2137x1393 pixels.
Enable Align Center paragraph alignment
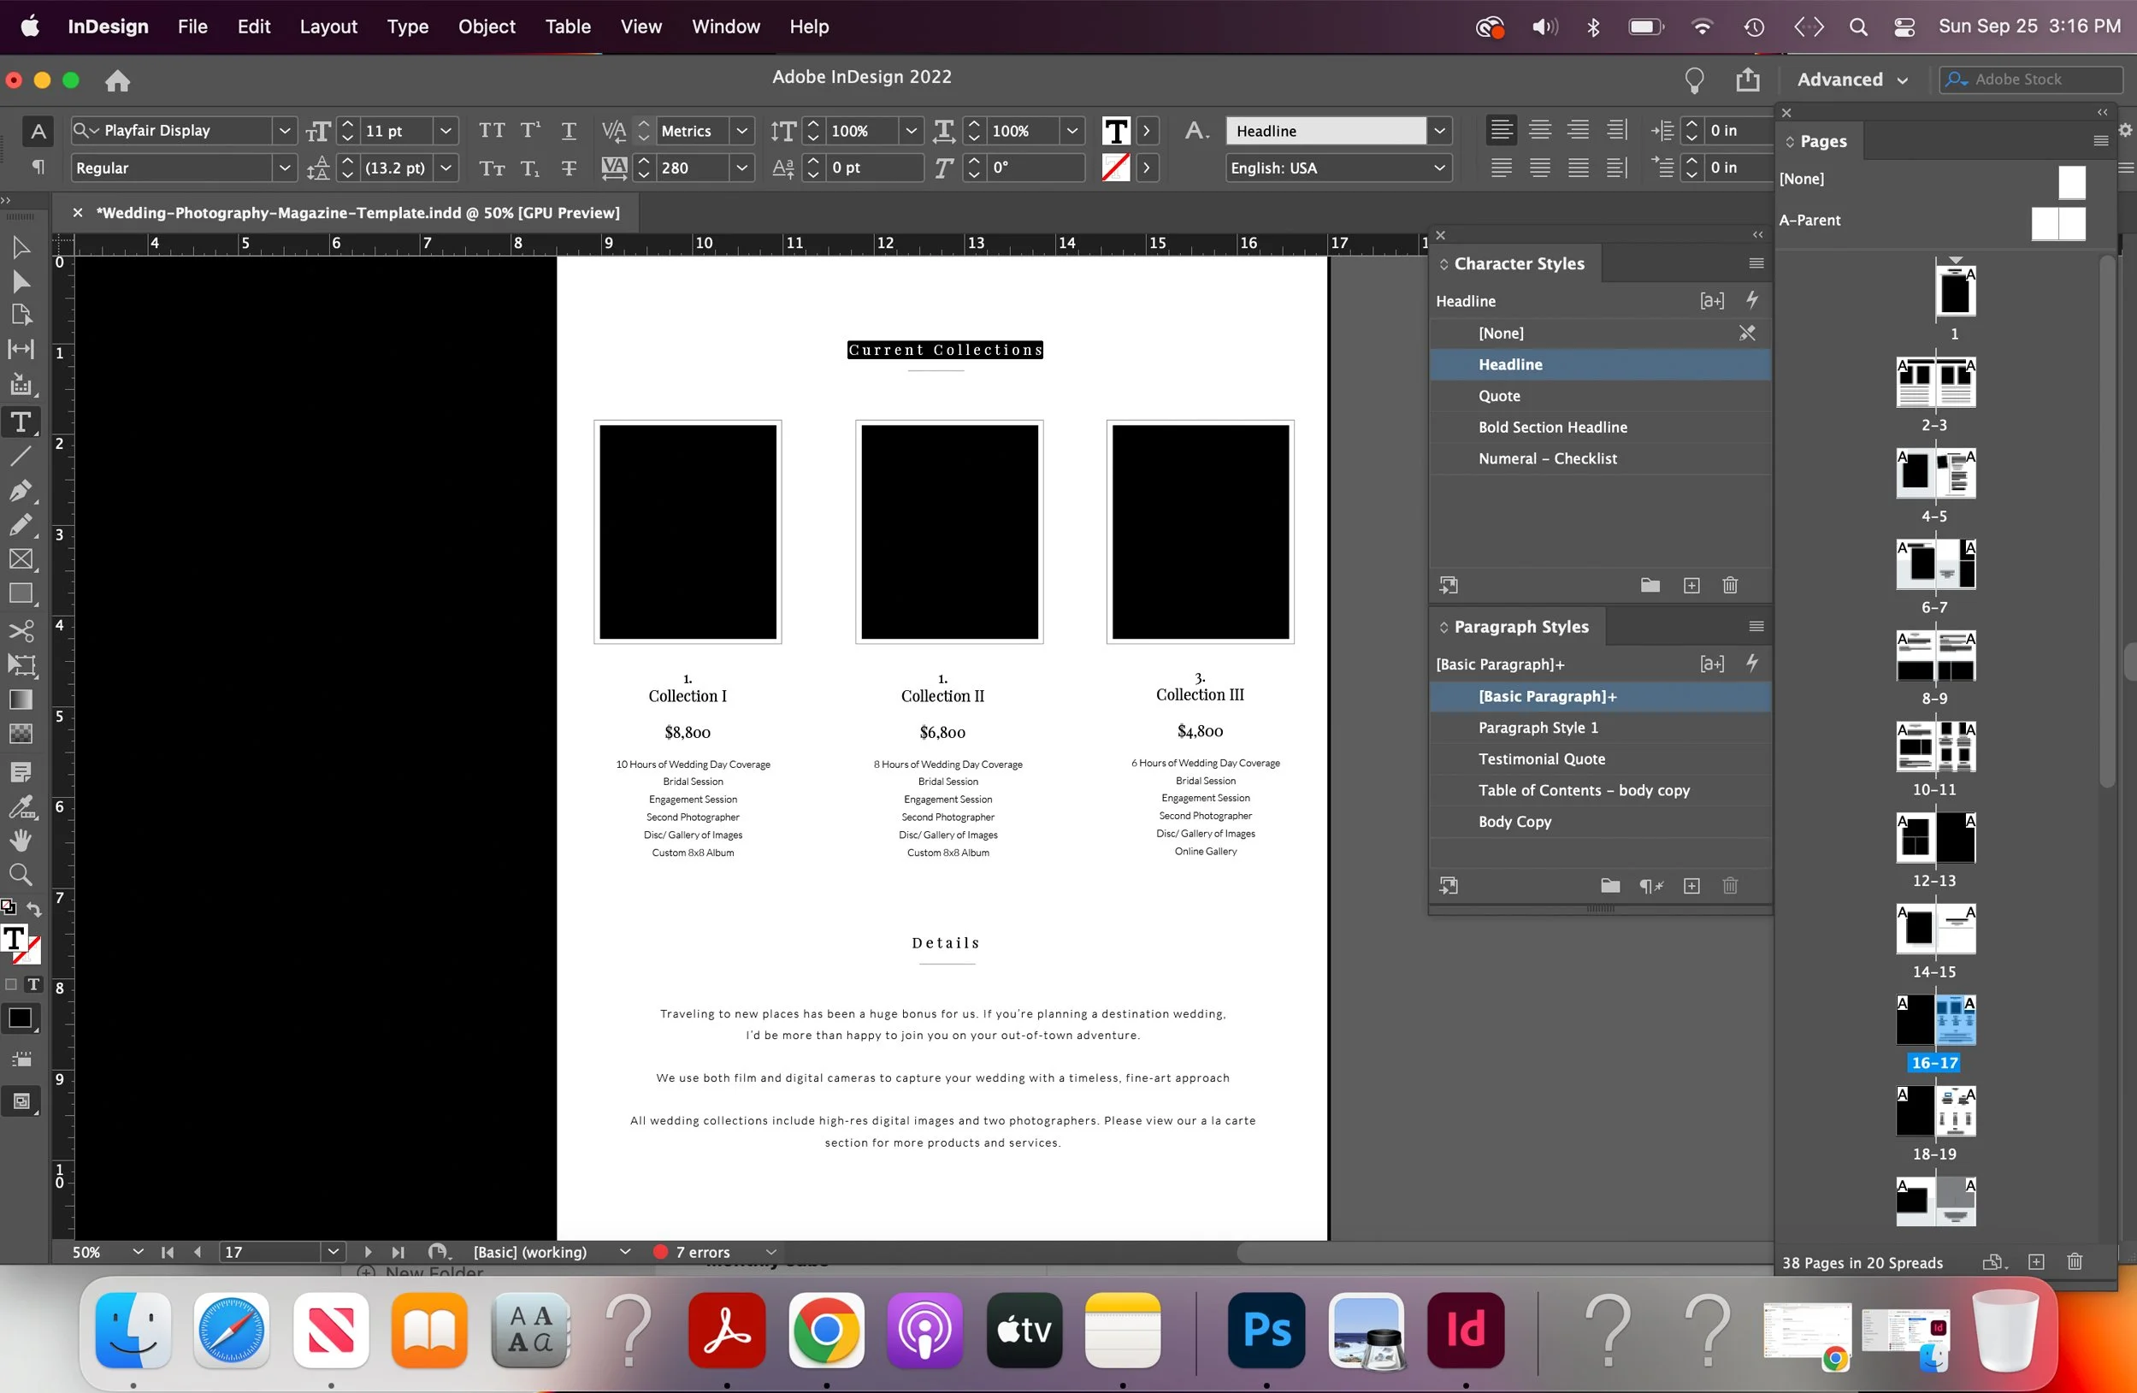click(x=1540, y=130)
